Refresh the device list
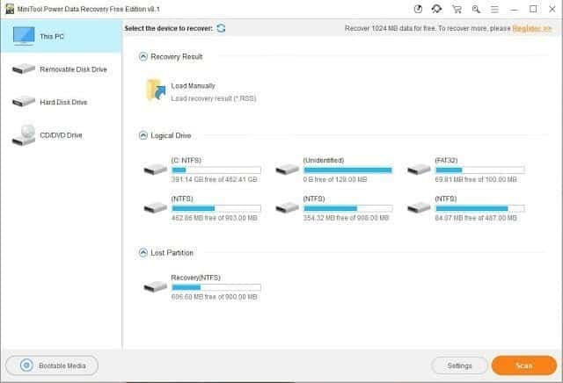The image size is (563, 383). tap(221, 28)
